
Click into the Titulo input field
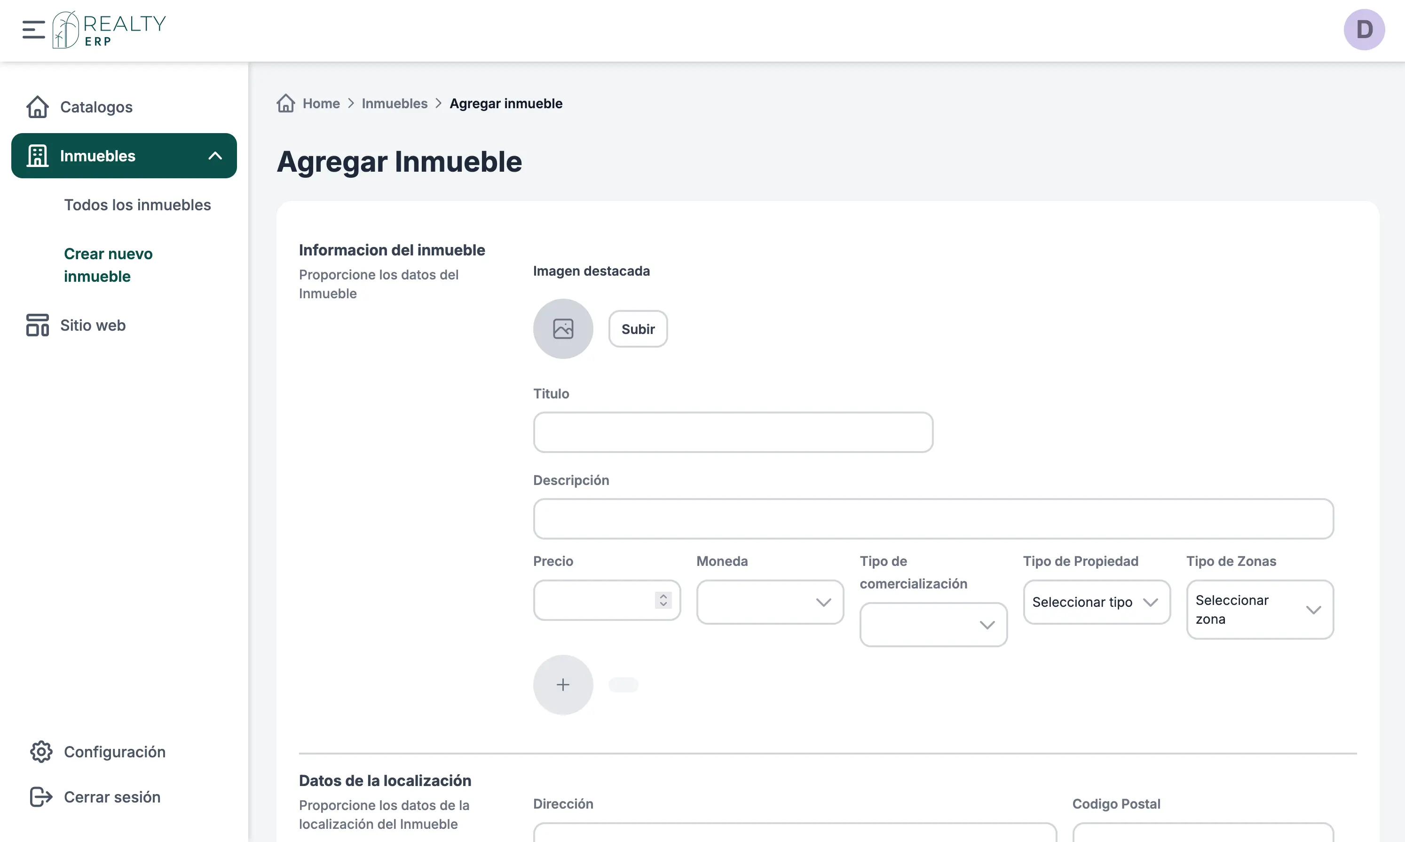pos(733,432)
